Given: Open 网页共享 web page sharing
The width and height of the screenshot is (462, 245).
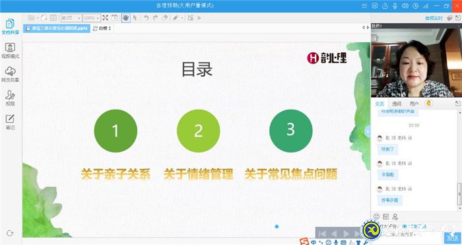Looking at the screenshot, I should click(11, 75).
